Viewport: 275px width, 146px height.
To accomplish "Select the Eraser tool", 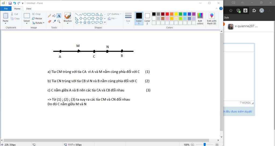I will click(49, 21).
